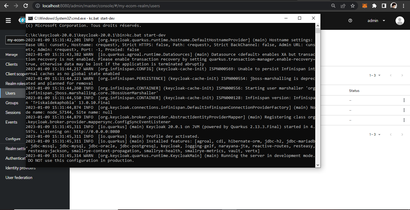
Task: Open the Chrome three-dot menu
Action: tap(403, 6)
